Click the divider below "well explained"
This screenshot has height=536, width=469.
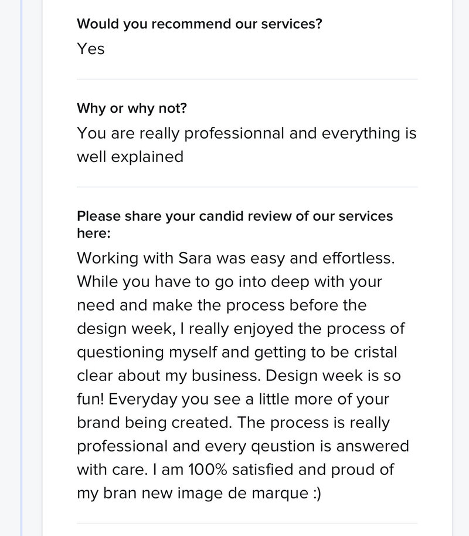click(247, 187)
